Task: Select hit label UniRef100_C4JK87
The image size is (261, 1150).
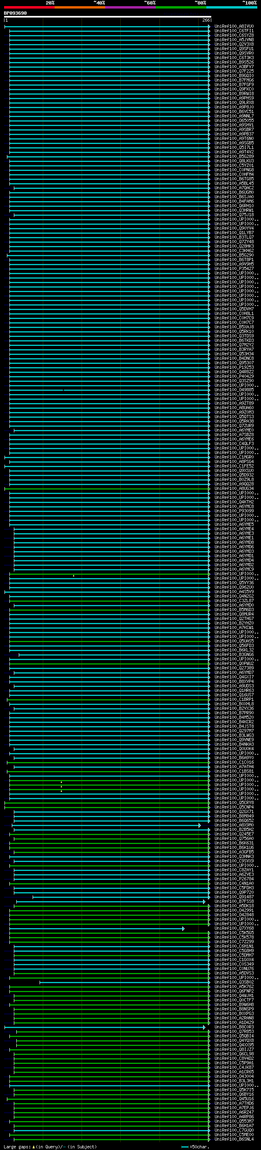Action: pyautogui.click(x=234, y=1068)
